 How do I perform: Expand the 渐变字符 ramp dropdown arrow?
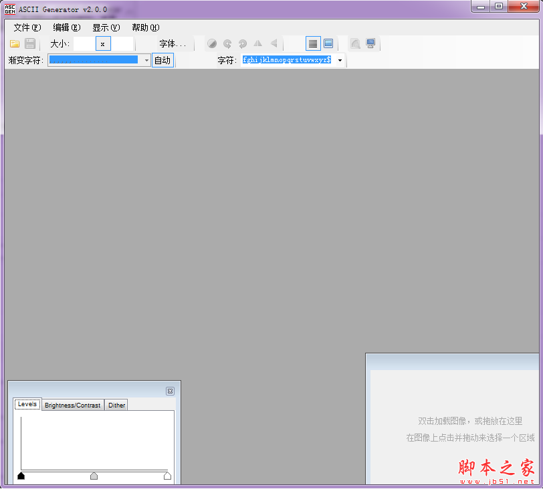coord(146,60)
